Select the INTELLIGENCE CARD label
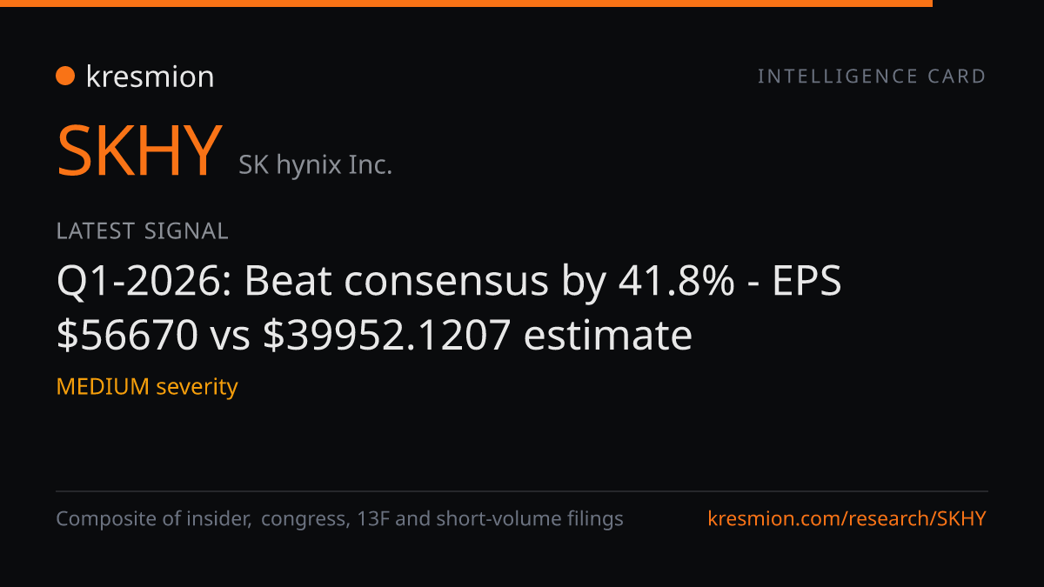This screenshot has height=587, width=1044. click(872, 77)
